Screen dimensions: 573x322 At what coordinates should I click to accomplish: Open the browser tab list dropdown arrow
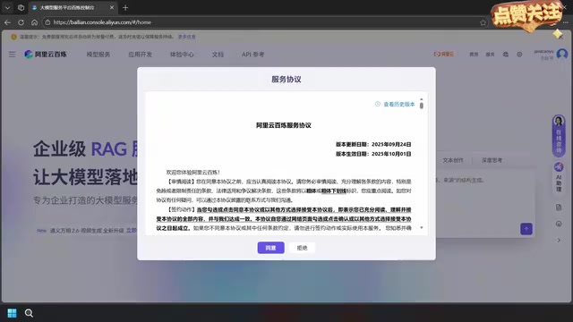(7, 7)
